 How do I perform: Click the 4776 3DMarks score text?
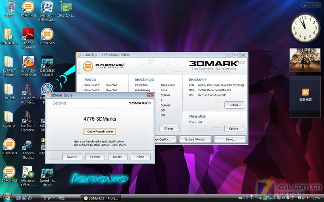pos(100,119)
